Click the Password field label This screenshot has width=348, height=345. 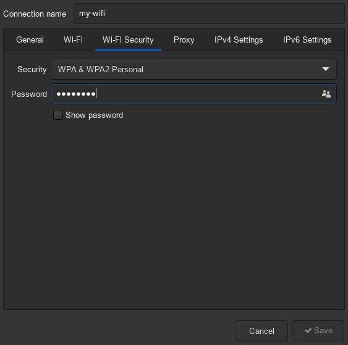(x=29, y=94)
